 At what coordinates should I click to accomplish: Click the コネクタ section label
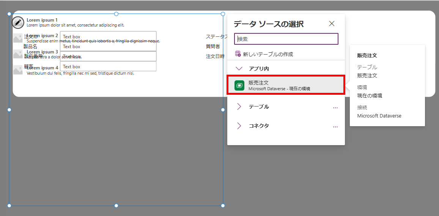(x=259, y=126)
